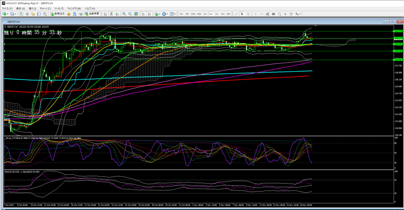Insert arrow objects tool
Image resolution: width=404 pixels, height=210 pixels.
(x=297, y=14)
